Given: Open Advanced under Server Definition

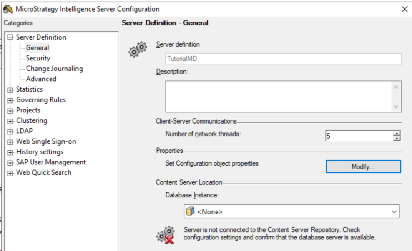Looking at the screenshot, I should [x=41, y=79].
